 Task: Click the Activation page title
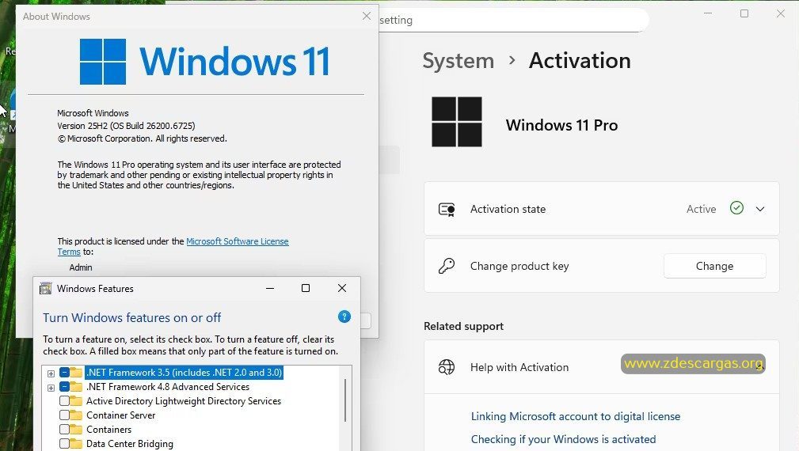point(580,61)
